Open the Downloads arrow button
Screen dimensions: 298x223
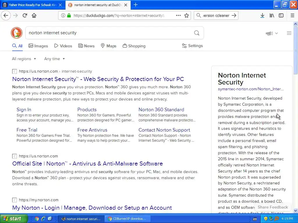(x=262, y=15)
